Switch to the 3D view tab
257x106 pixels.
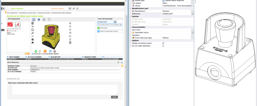(39, 20)
